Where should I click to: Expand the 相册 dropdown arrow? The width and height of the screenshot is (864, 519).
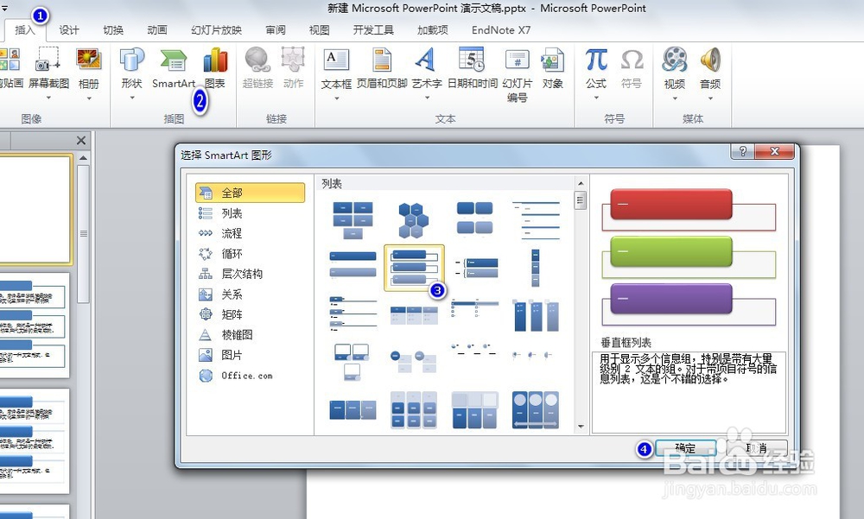pyautogui.click(x=89, y=98)
